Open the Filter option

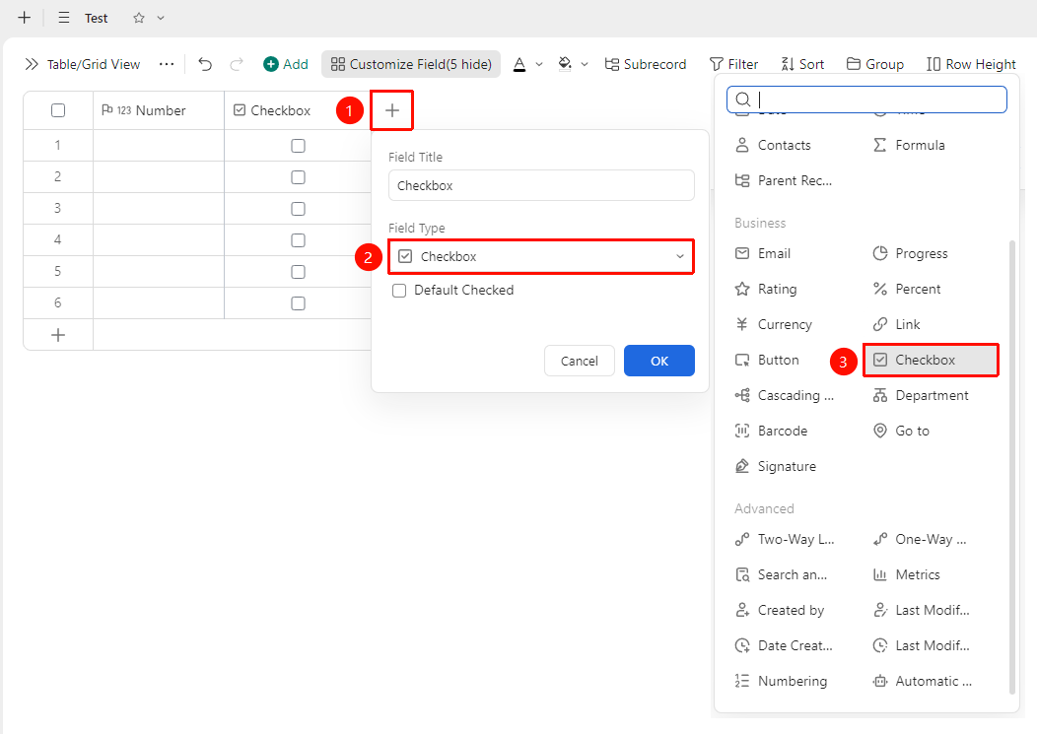[x=734, y=64]
